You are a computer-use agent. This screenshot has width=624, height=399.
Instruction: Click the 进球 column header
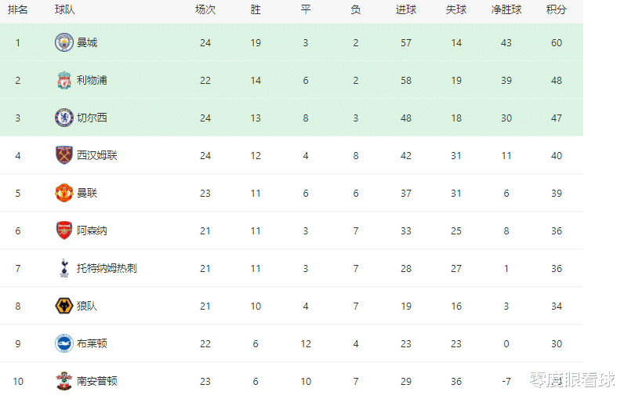(406, 9)
